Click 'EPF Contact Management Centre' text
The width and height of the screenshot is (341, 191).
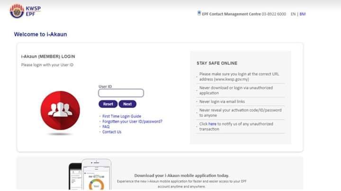pyautogui.click(x=232, y=14)
